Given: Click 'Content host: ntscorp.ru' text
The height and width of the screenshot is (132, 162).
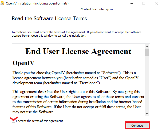Looking at the screenshot, I should pos(97,9).
